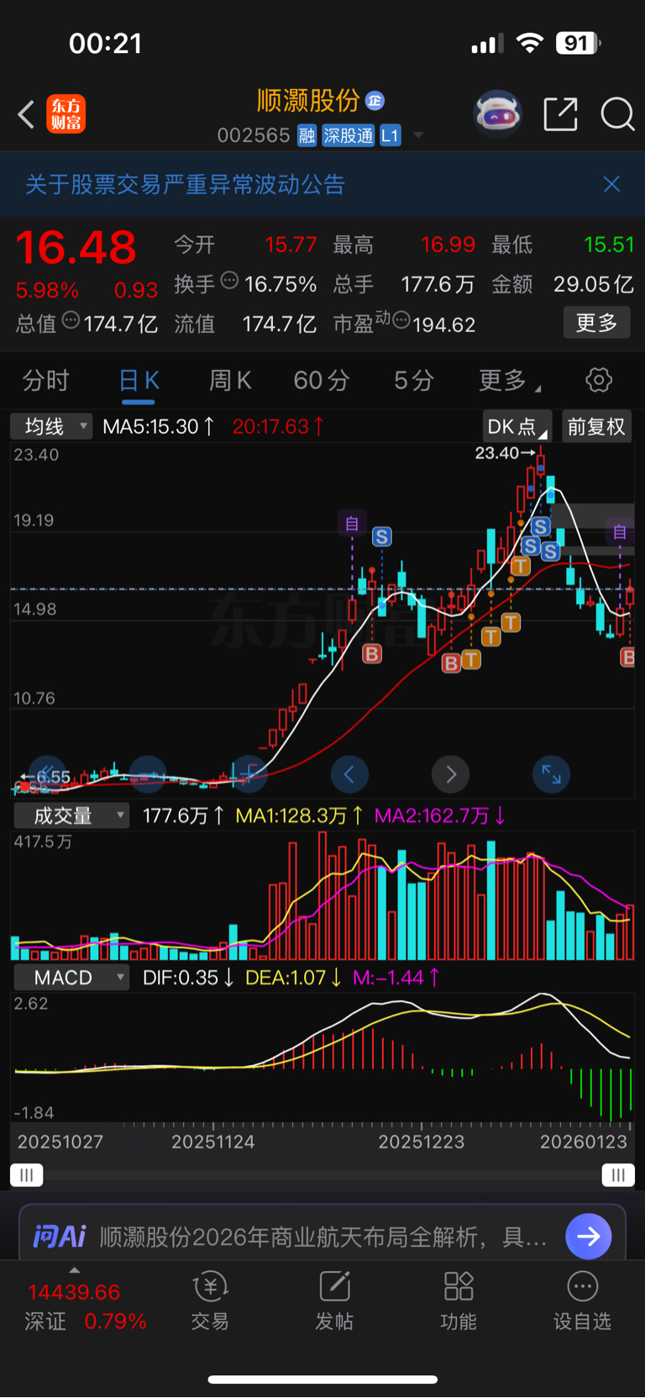This screenshot has width=645, height=1398.
Task: Tap the chart pan-right arrow button
Action: [x=450, y=774]
